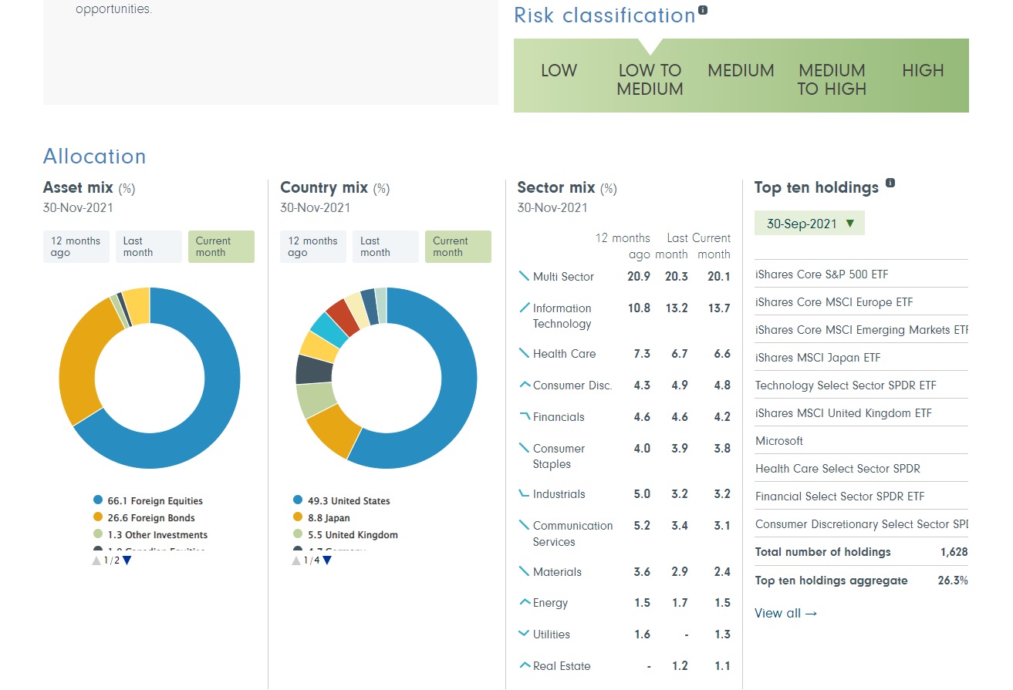The height and width of the screenshot is (690, 1013).
Task: Click info icon next to Top ten holdings
Action: coord(890,183)
